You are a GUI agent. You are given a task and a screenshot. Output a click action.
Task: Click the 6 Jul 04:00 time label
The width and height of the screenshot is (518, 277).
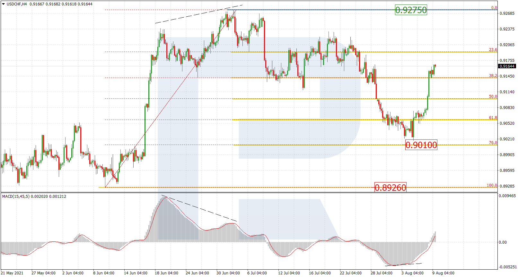point(257,273)
